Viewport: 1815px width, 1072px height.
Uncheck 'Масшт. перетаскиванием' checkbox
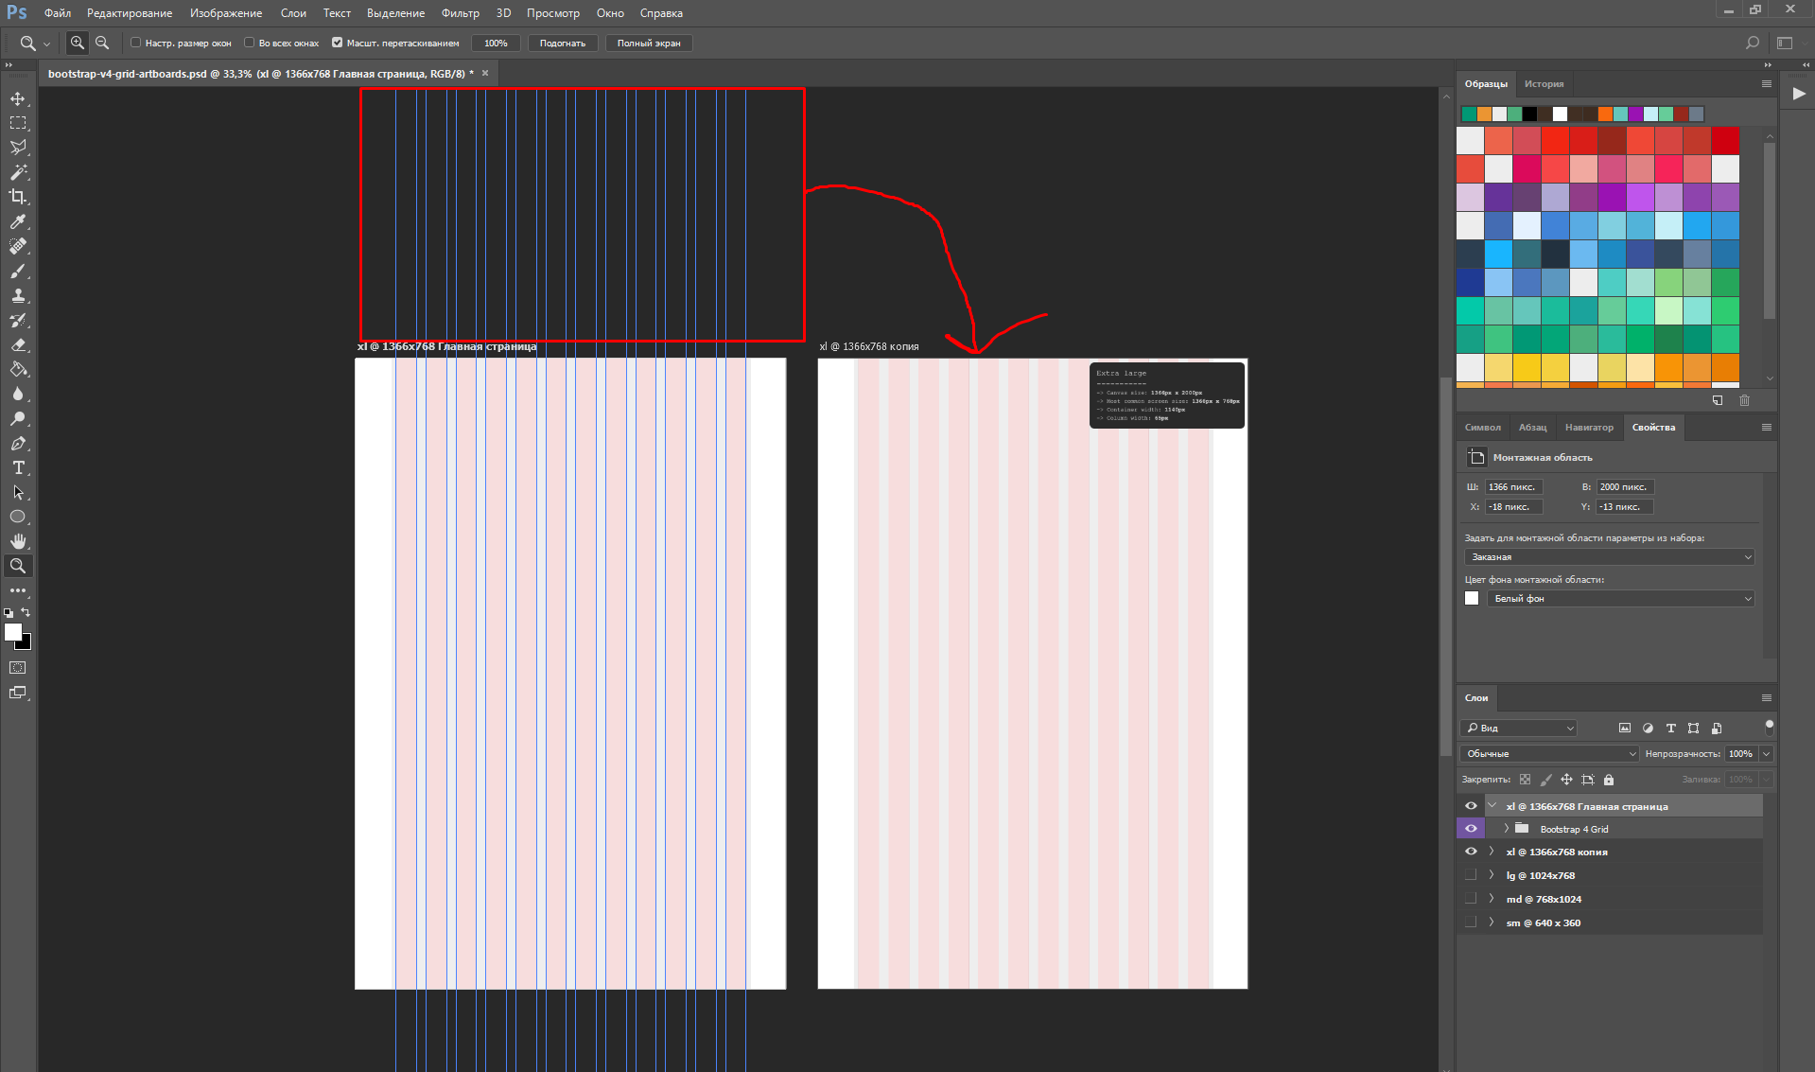coord(337,43)
